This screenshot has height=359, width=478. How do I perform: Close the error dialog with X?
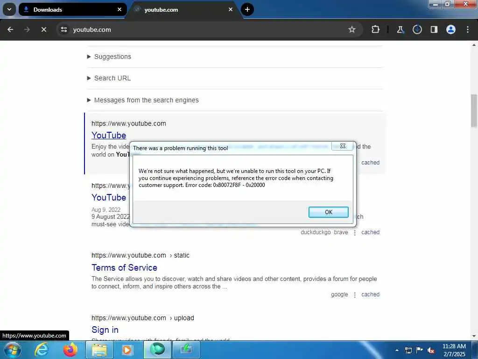343,146
